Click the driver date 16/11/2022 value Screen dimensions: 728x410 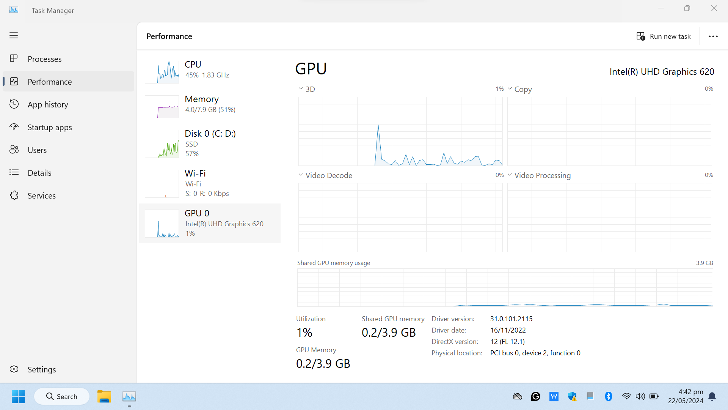pos(508,330)
